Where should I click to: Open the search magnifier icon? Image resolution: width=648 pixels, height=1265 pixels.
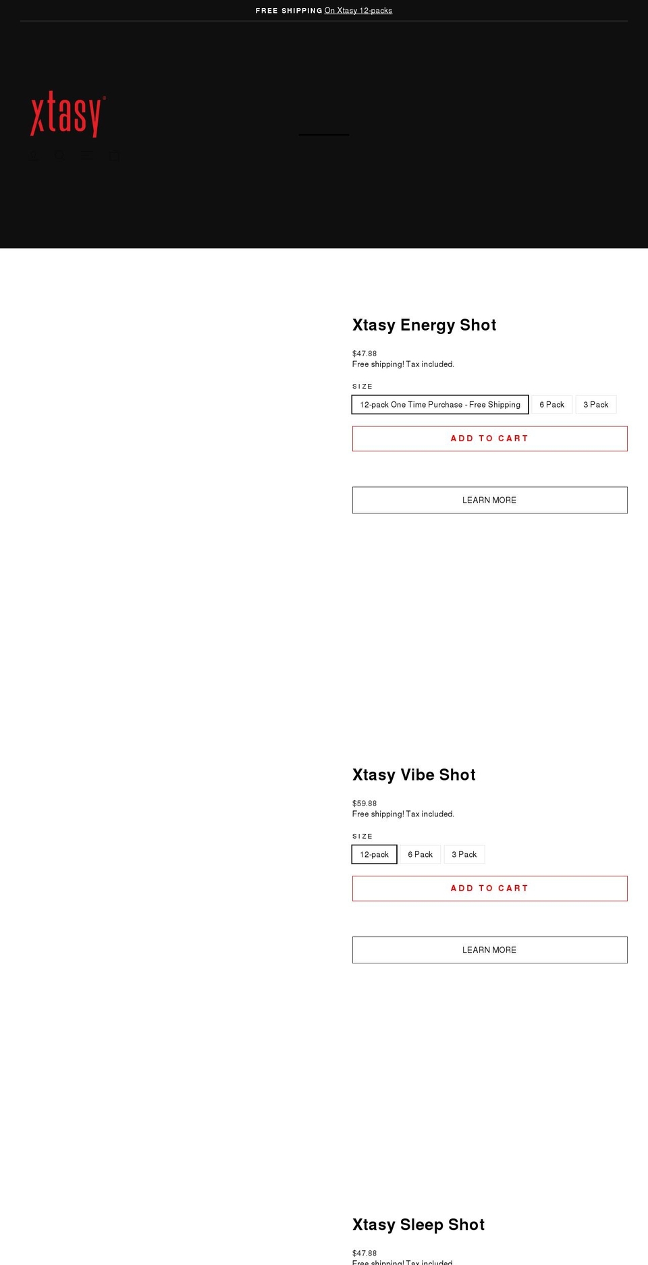click(59, 156)
